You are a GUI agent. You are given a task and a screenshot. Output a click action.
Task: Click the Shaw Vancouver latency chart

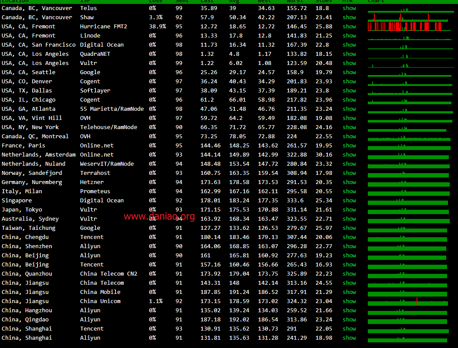click(408, 17)
